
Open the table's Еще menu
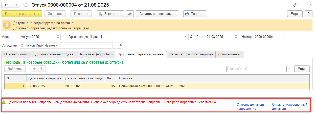point(302,69)
